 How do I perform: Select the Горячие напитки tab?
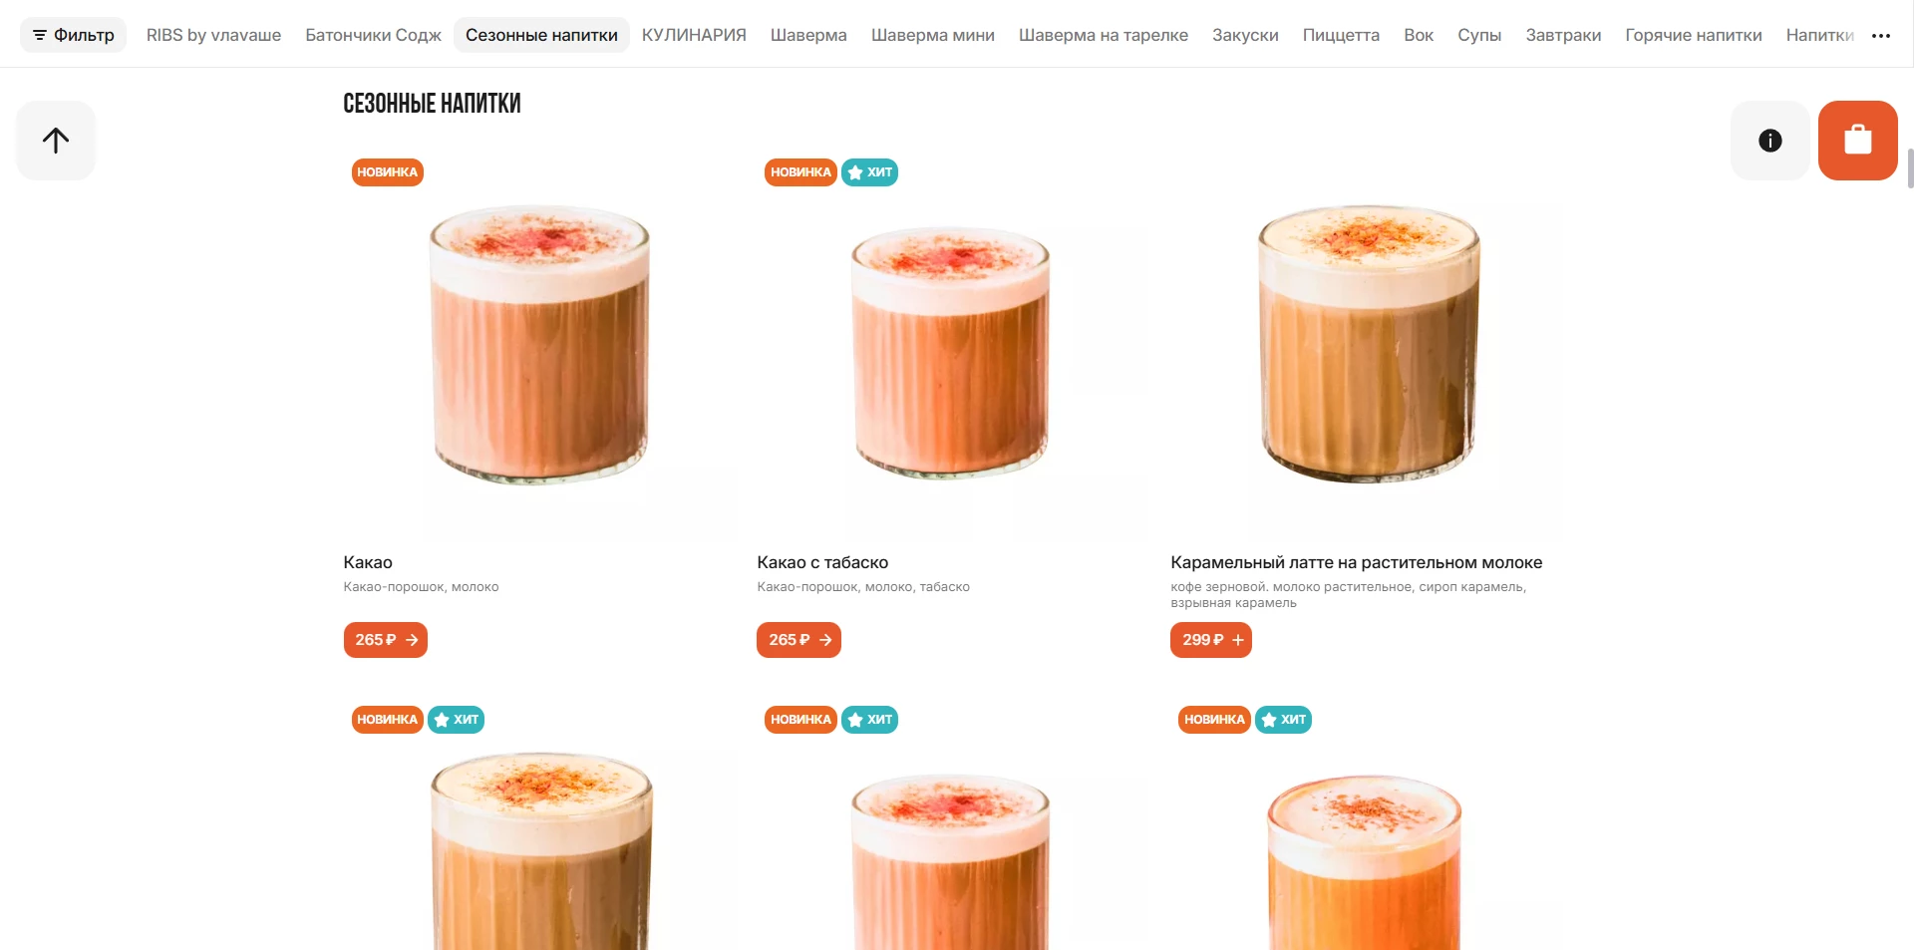point(1693,35)
